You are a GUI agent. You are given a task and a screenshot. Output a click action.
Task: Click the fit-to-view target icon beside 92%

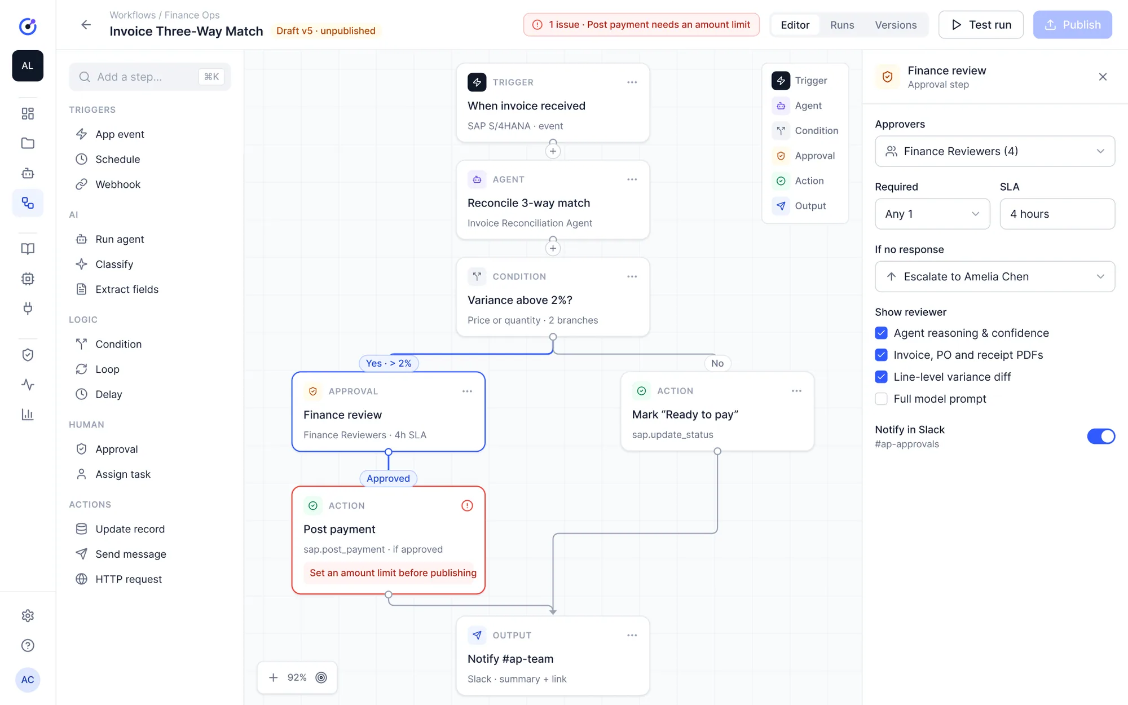tap(321, 677)
